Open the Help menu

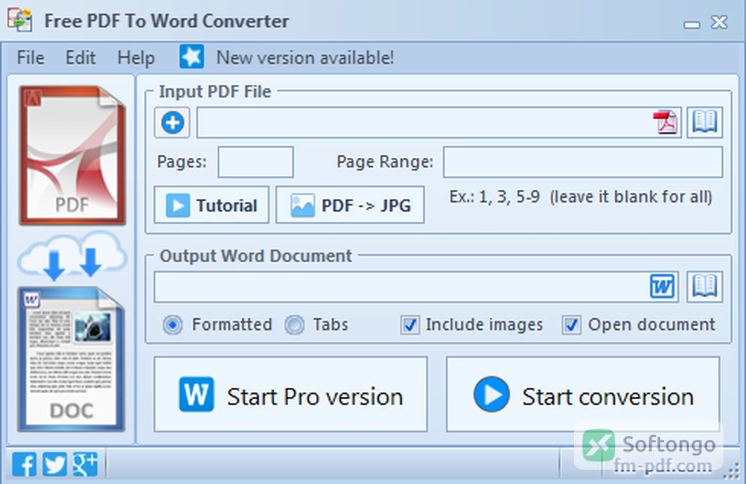click(136, 57)
